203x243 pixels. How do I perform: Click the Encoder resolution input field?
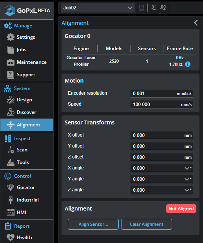point(162,94)
